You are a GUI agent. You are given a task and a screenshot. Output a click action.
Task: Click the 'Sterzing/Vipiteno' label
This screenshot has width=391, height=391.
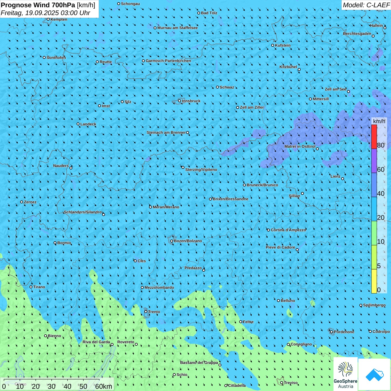pos(201,170)
